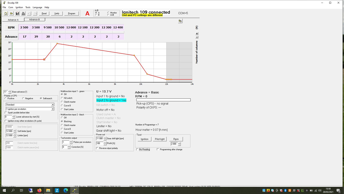Click the Redo arrow icon
Viewport: 344px width, 194px height.
(x=35, y=13)
